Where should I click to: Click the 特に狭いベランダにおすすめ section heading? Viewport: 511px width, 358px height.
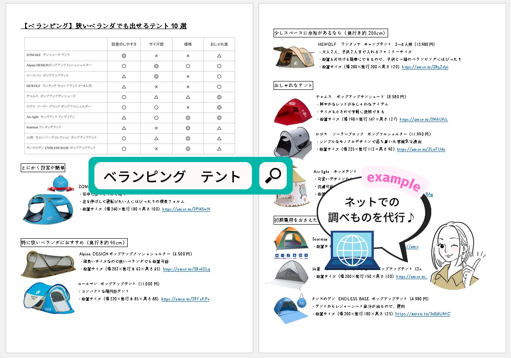pyautogui.click(x=74, y=243)
